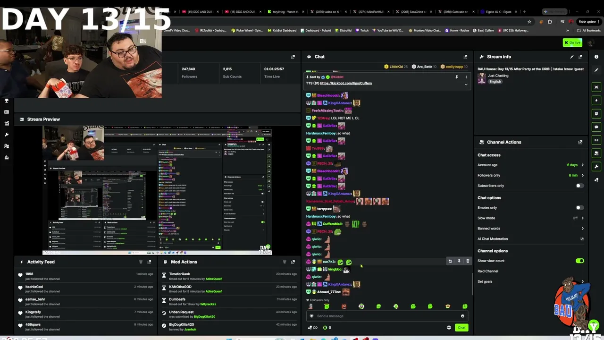Expand Banned words settings
604x340 pixels.
pos(531,229)
